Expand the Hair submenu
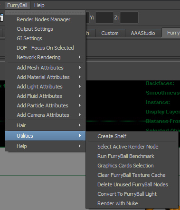The height and width of the screenshot is (210, 180). pos(46,125)
